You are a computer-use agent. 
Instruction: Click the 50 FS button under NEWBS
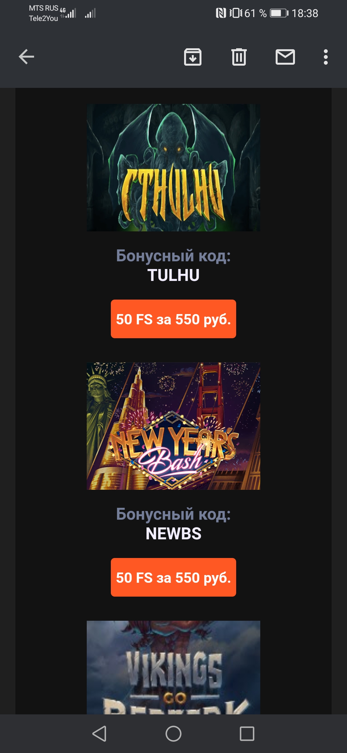[173, 577]
